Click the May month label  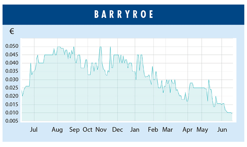(x=202, y=130)
